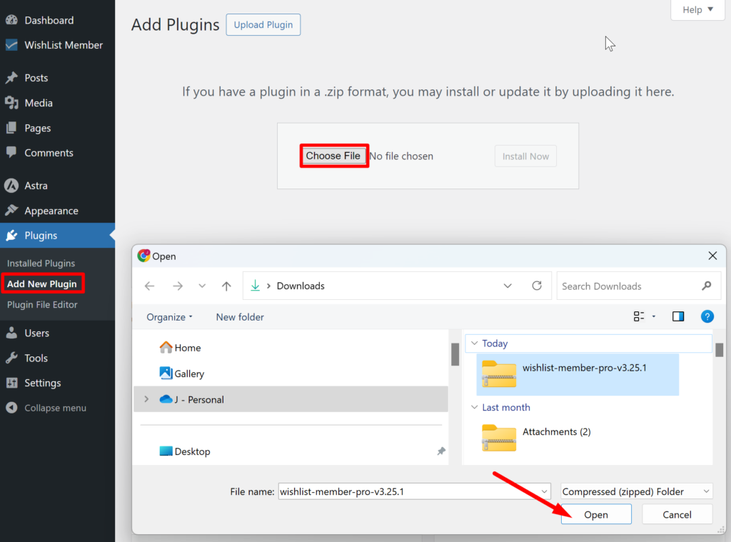Click the Plugins plug icon
731x542 pixels.
coord(11,236)
